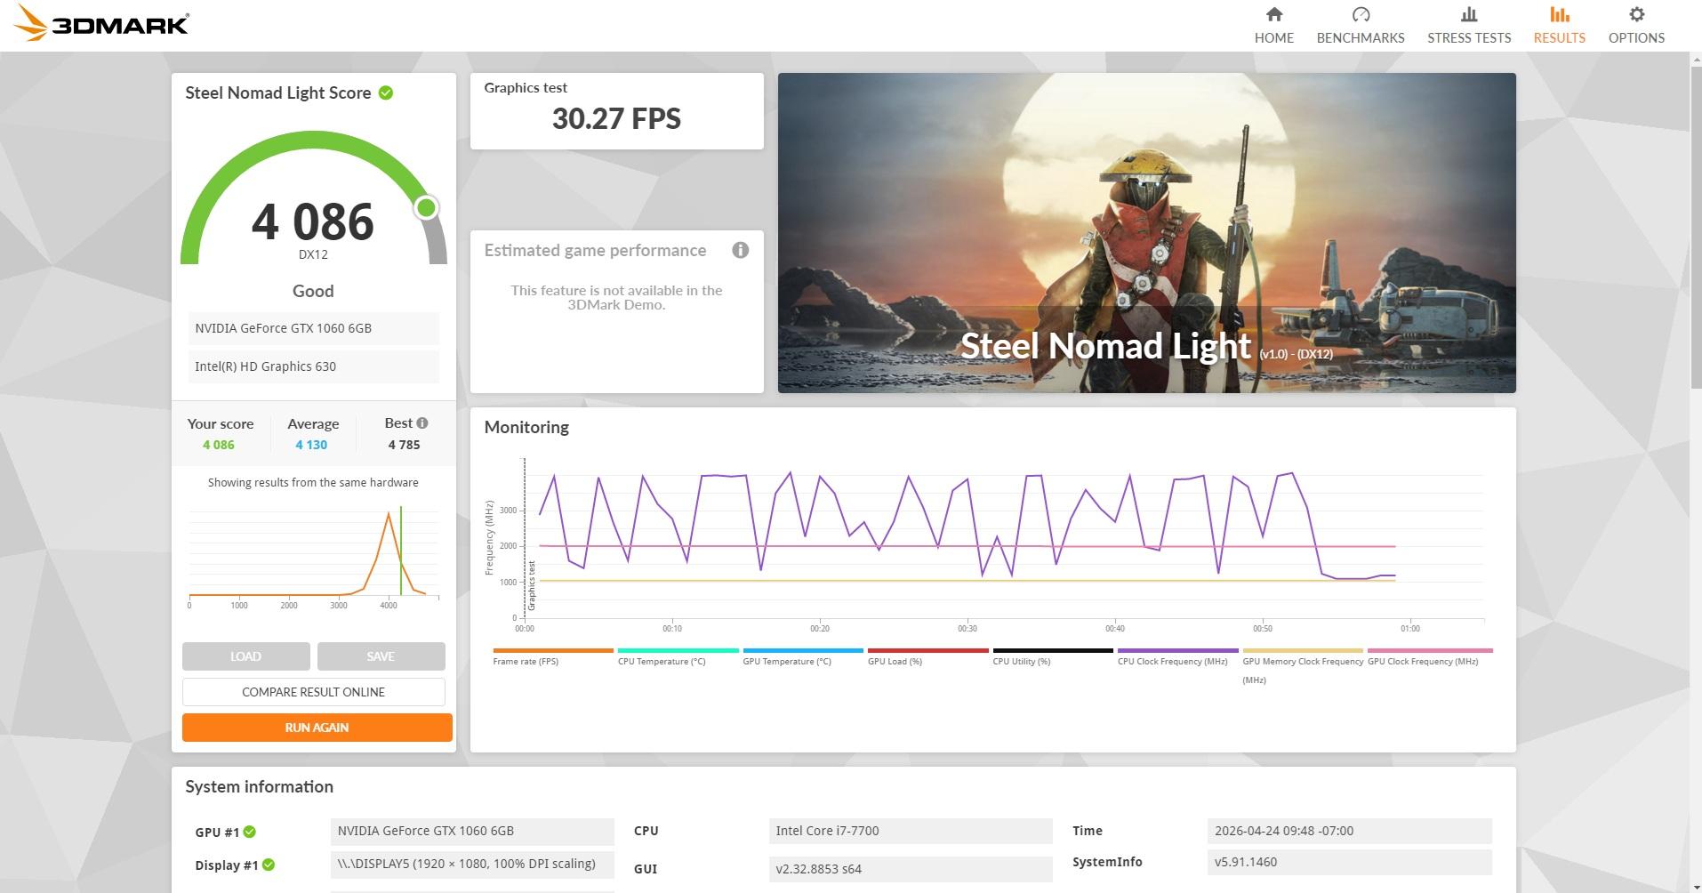Screen dimensions: 1702x893
Task: Toggle CPU Clock Frequency legend series
Action: click(x=1177, y=656)
